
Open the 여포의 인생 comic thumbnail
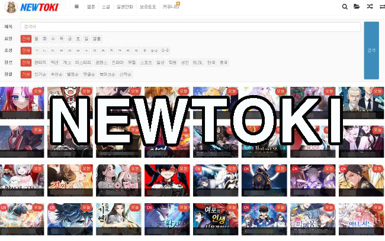216,219
